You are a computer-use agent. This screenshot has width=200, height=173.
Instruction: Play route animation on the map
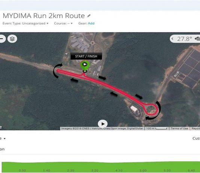point(103,124)
